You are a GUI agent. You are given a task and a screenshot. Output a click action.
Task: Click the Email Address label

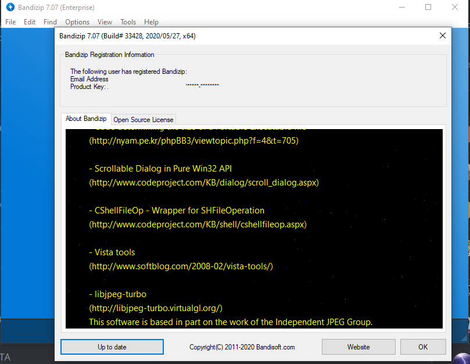89,79
